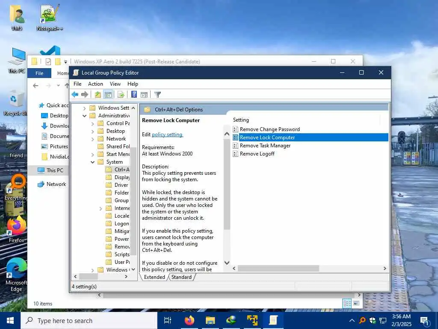Click the Forward arrow in Group Policy toolbar
Viewport: 438px width, 329px height.
coord(84,95)
